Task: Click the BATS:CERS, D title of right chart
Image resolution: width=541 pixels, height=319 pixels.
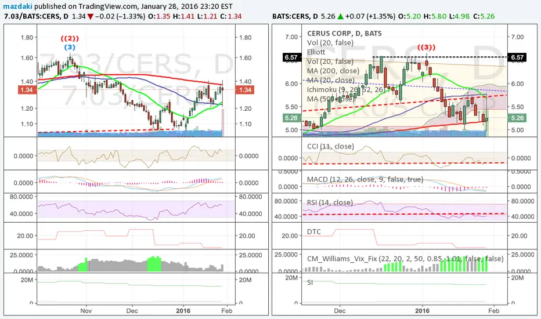Action: [x=295, y=16]
